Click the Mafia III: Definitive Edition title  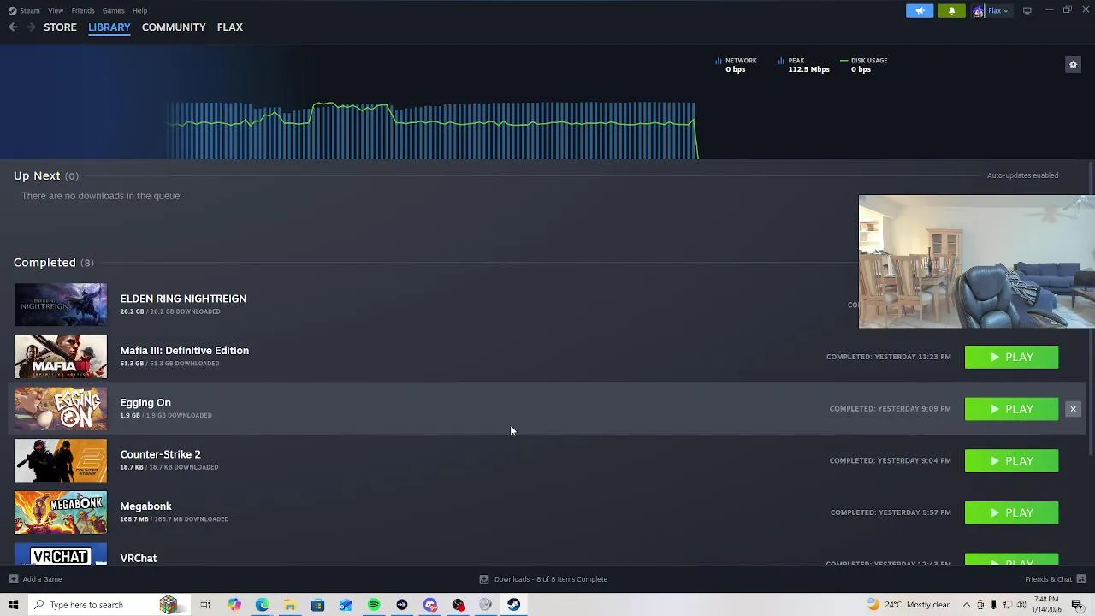184,351
